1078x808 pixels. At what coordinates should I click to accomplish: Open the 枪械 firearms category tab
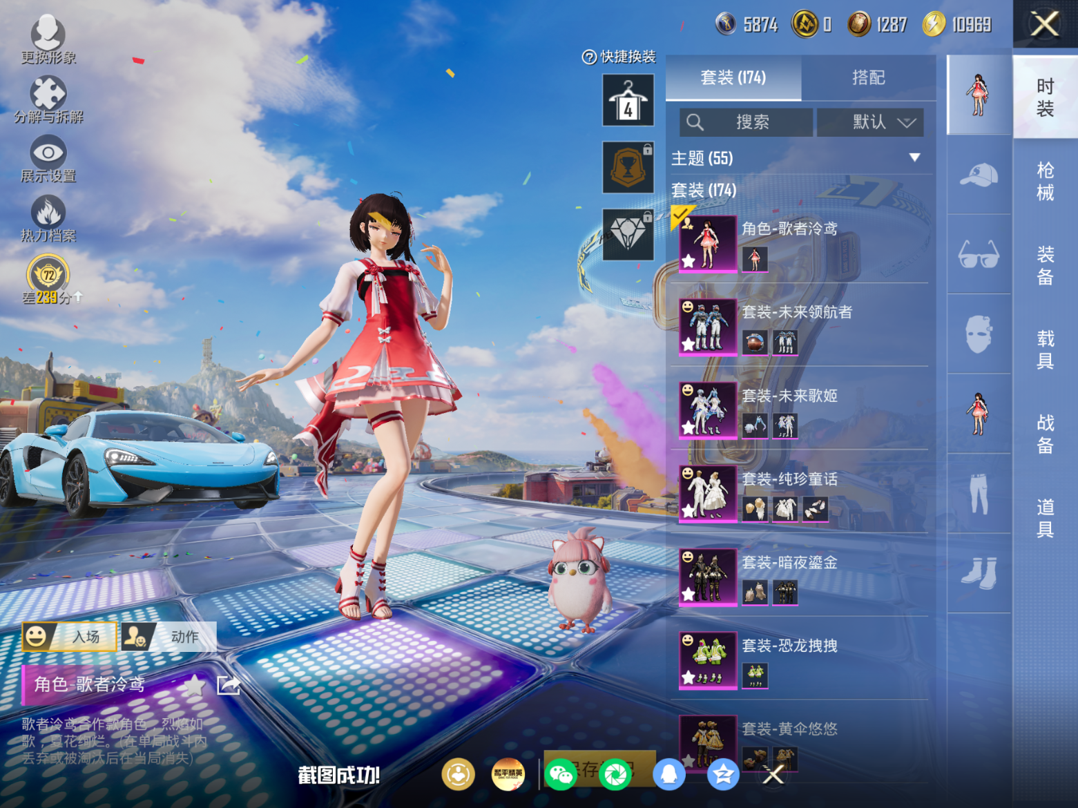click(x=1045, y=181)
